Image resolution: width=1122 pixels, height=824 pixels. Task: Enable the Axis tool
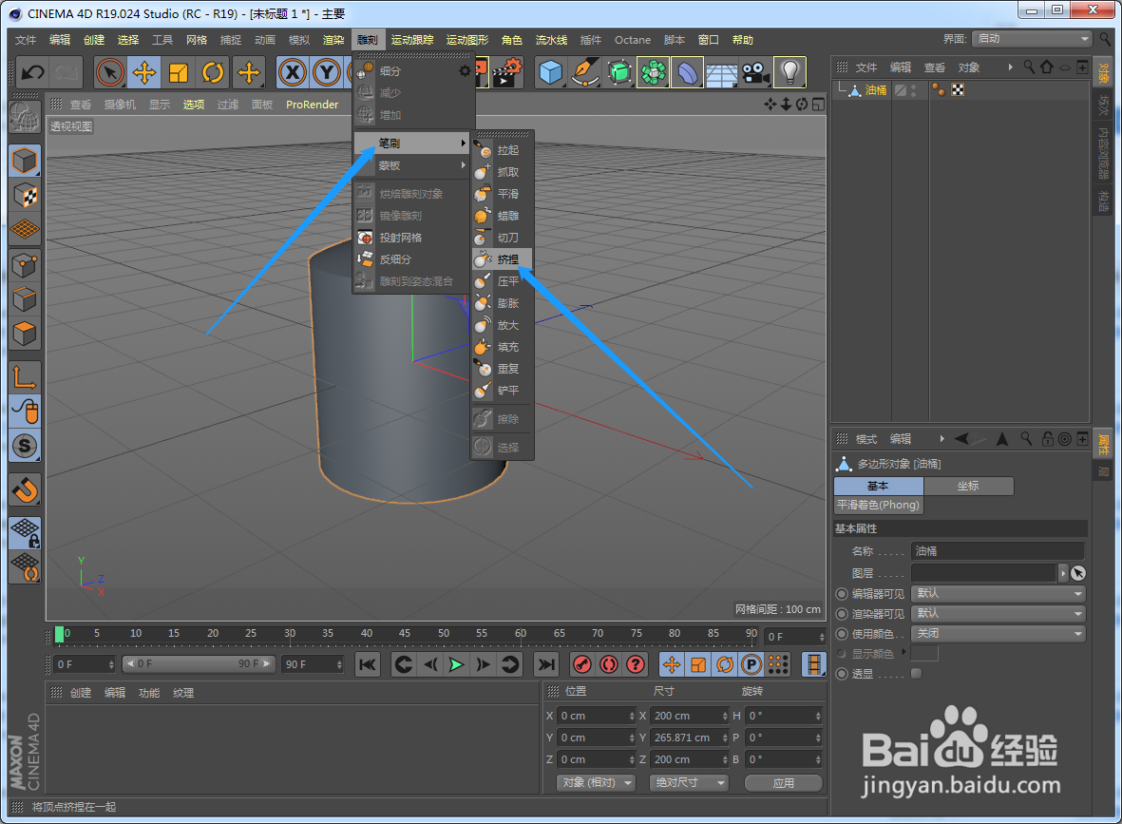(x=25, y=377)
